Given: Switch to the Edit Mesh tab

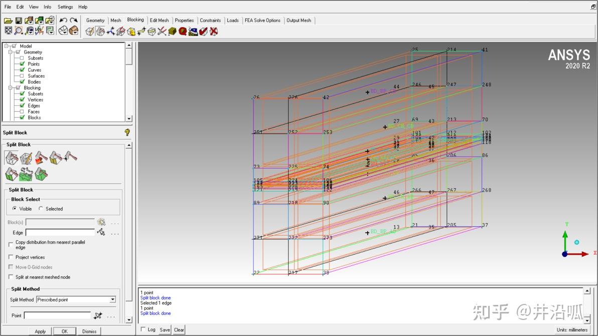Looking at the screenshot, I should point(159,21).
